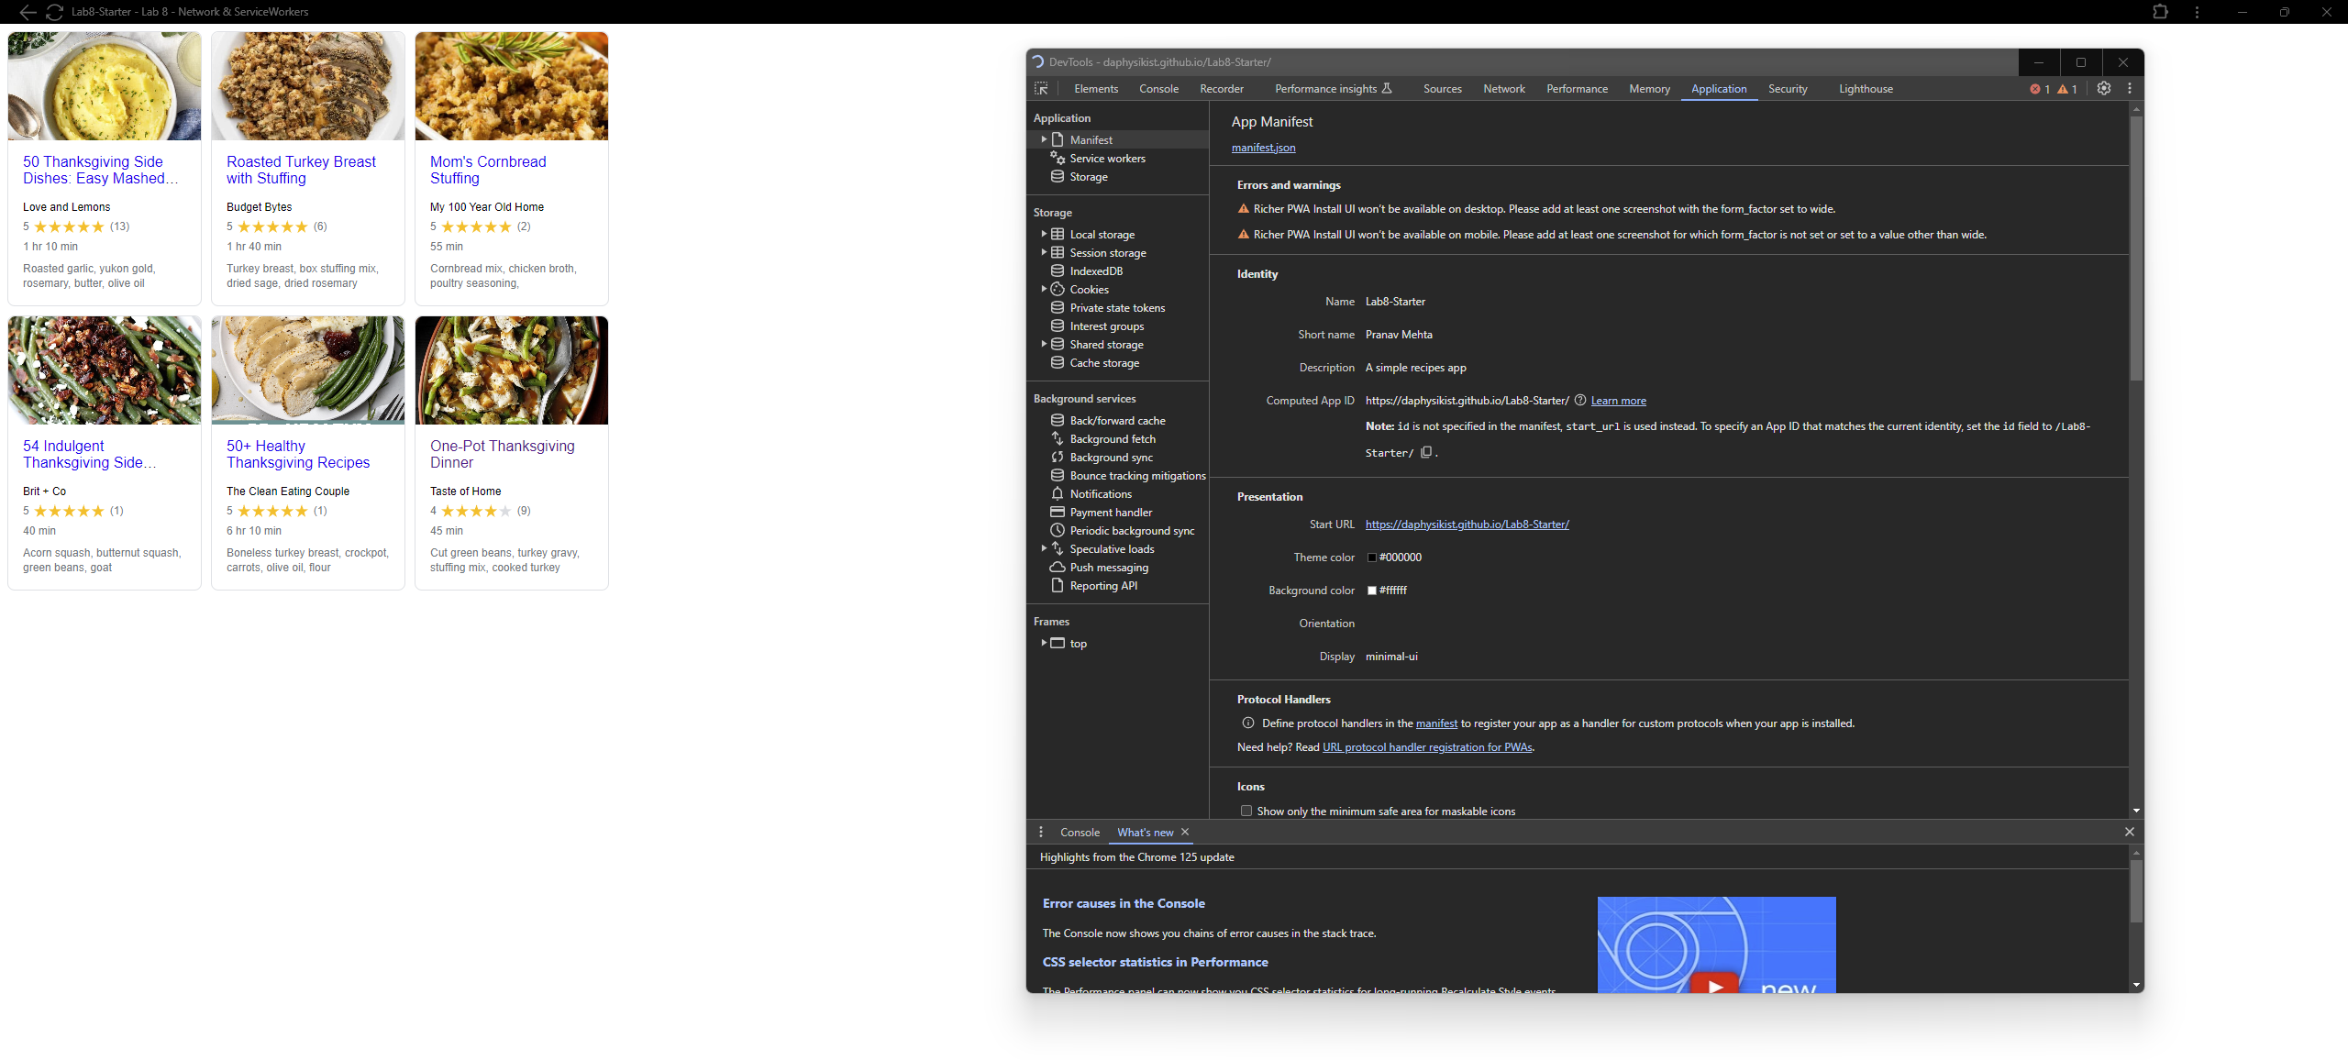The width and height of the screenshot is (2348, 1060).
Task: Open the Lighthouse tab
Action: 1865,89
